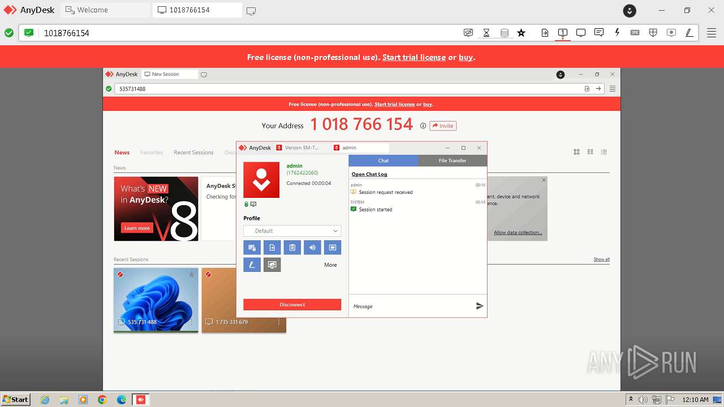
Task: Click the screen recording icon in toolbar
Action: [671, 33]
